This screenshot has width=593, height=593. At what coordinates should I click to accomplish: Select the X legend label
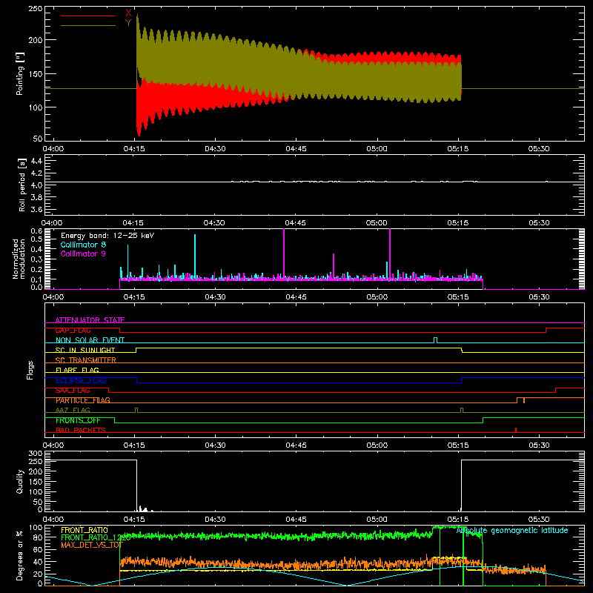[128, 13]
